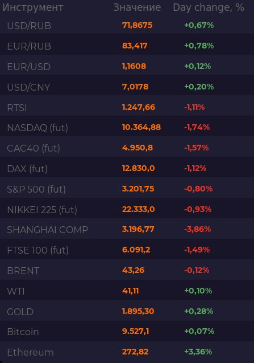Choose the NASDAQ (fut) instrument
Viewport: 254px width, 363px height.
click(x=127, y=128)
